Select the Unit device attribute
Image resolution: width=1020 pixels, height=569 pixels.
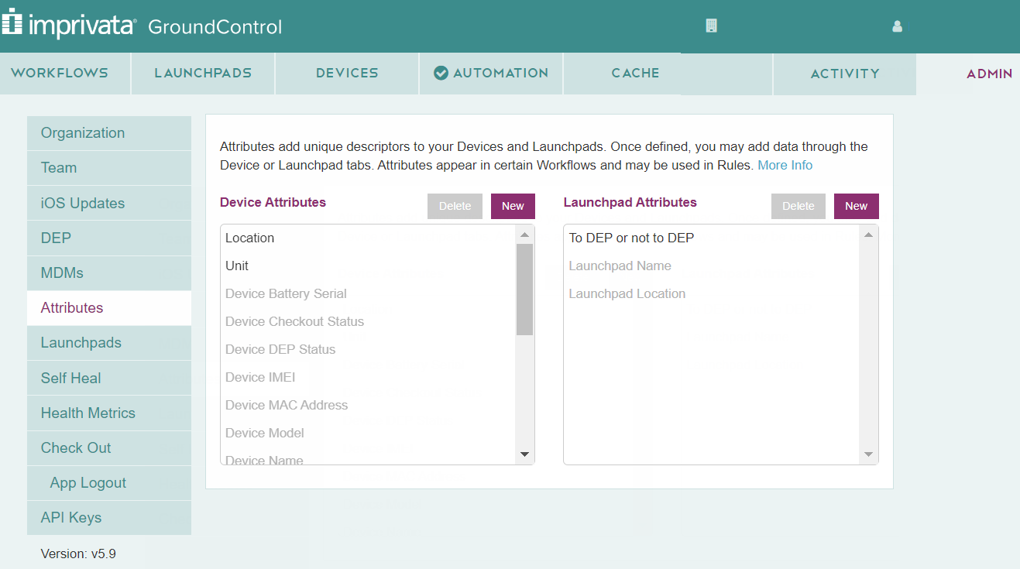pyautogui.click(x=369, y=266)
